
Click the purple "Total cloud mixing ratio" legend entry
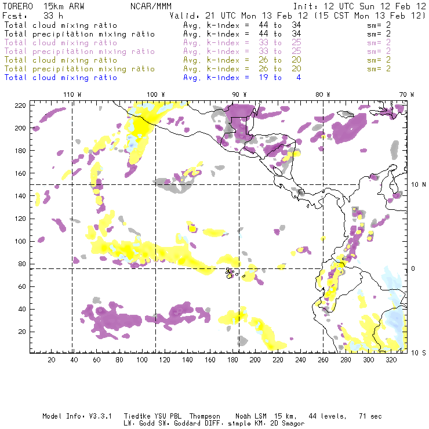pos(61,43)
